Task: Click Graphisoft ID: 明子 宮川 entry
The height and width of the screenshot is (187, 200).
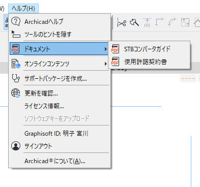Action: (x=59, y=134)
